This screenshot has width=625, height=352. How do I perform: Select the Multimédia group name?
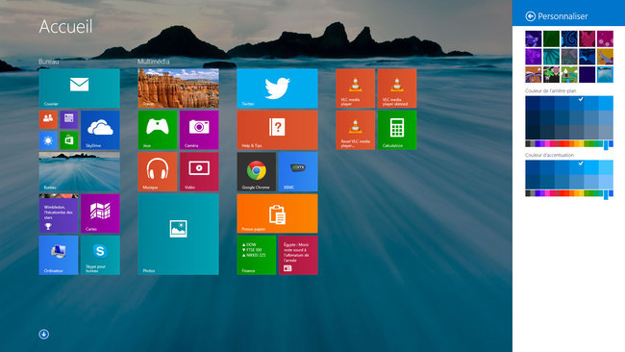154,62
